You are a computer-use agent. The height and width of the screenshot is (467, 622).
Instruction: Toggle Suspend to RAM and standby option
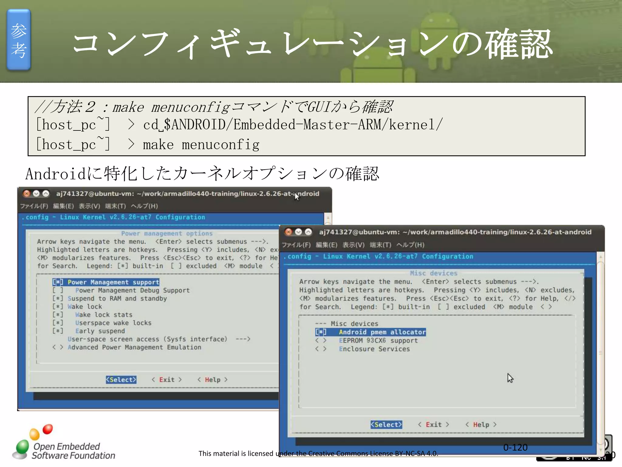58,299
